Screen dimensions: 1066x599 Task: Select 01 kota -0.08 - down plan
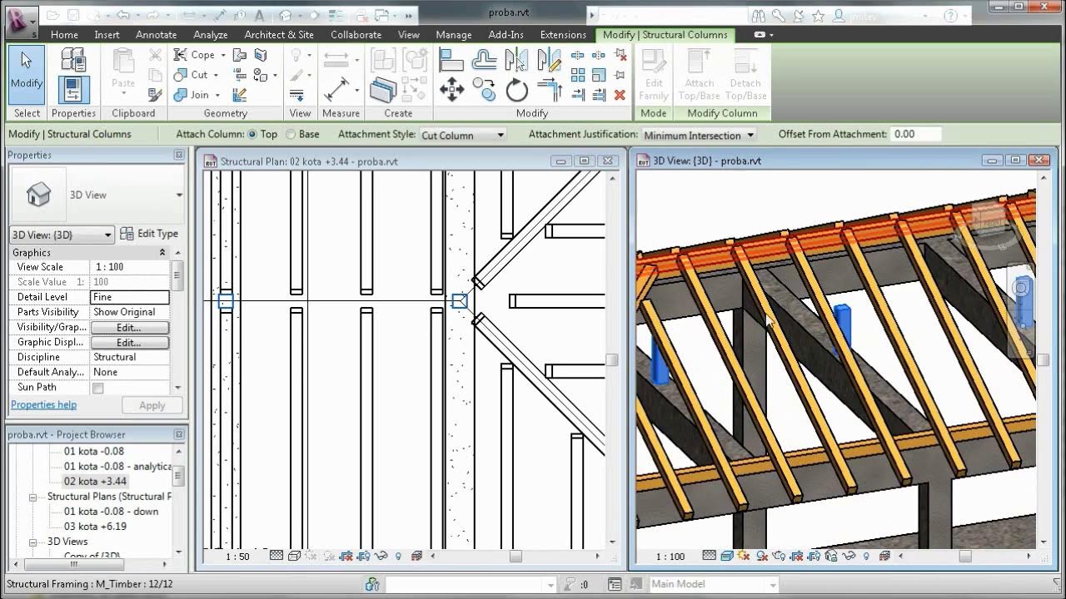(x=111, y=512)
